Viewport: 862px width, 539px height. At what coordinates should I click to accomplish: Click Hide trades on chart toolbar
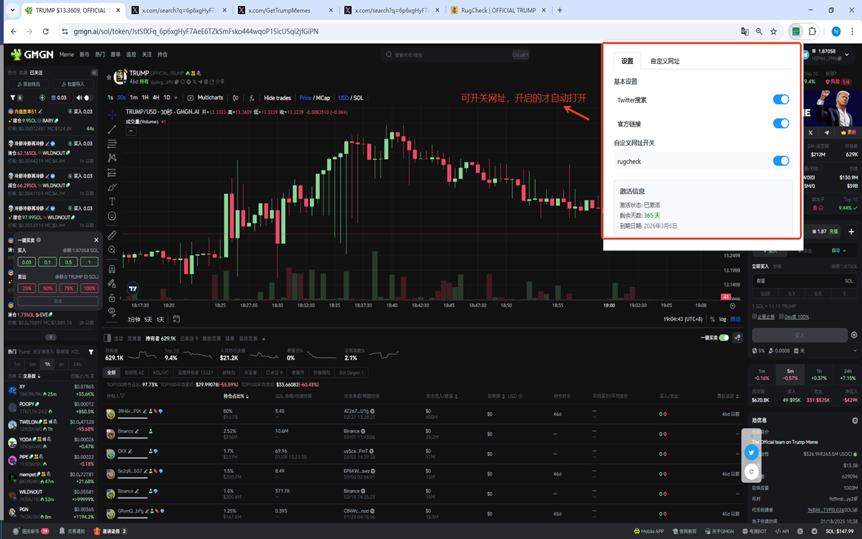coord(277,98)
